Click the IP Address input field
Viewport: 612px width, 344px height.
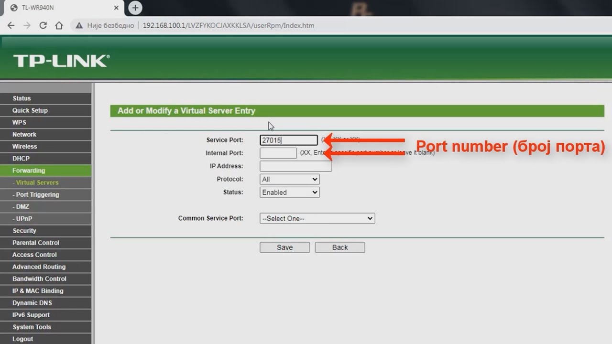[x=295, y=166]
